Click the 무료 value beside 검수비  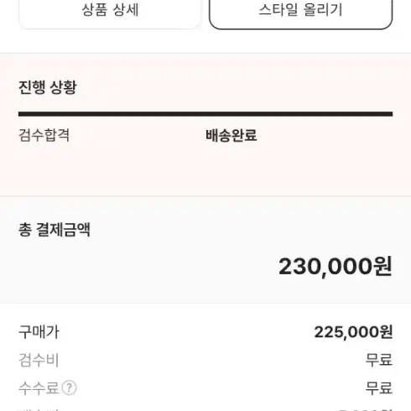(x=379, y=360)
